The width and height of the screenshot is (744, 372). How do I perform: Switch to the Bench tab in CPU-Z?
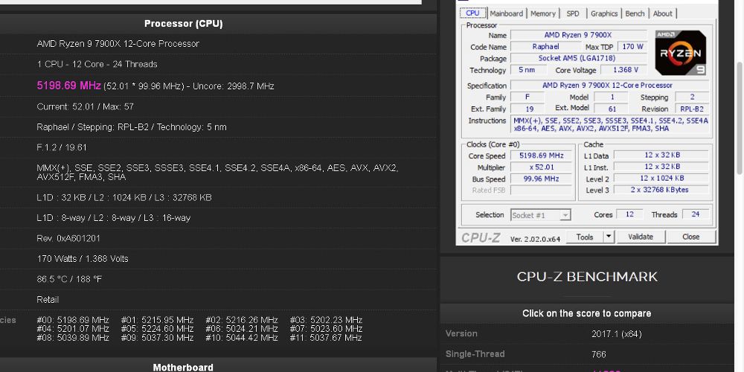pos(635,13)
